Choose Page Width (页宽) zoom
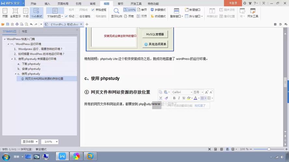Viewport: 289px width, 162px height. click(129, 16)
